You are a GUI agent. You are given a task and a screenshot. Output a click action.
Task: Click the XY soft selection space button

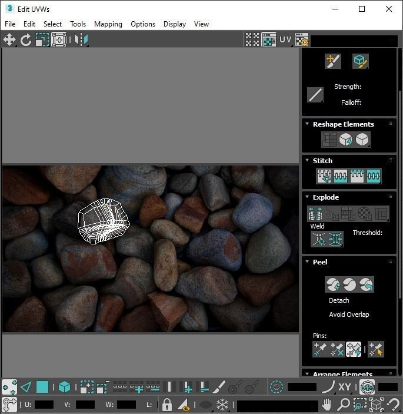point(344,387)
